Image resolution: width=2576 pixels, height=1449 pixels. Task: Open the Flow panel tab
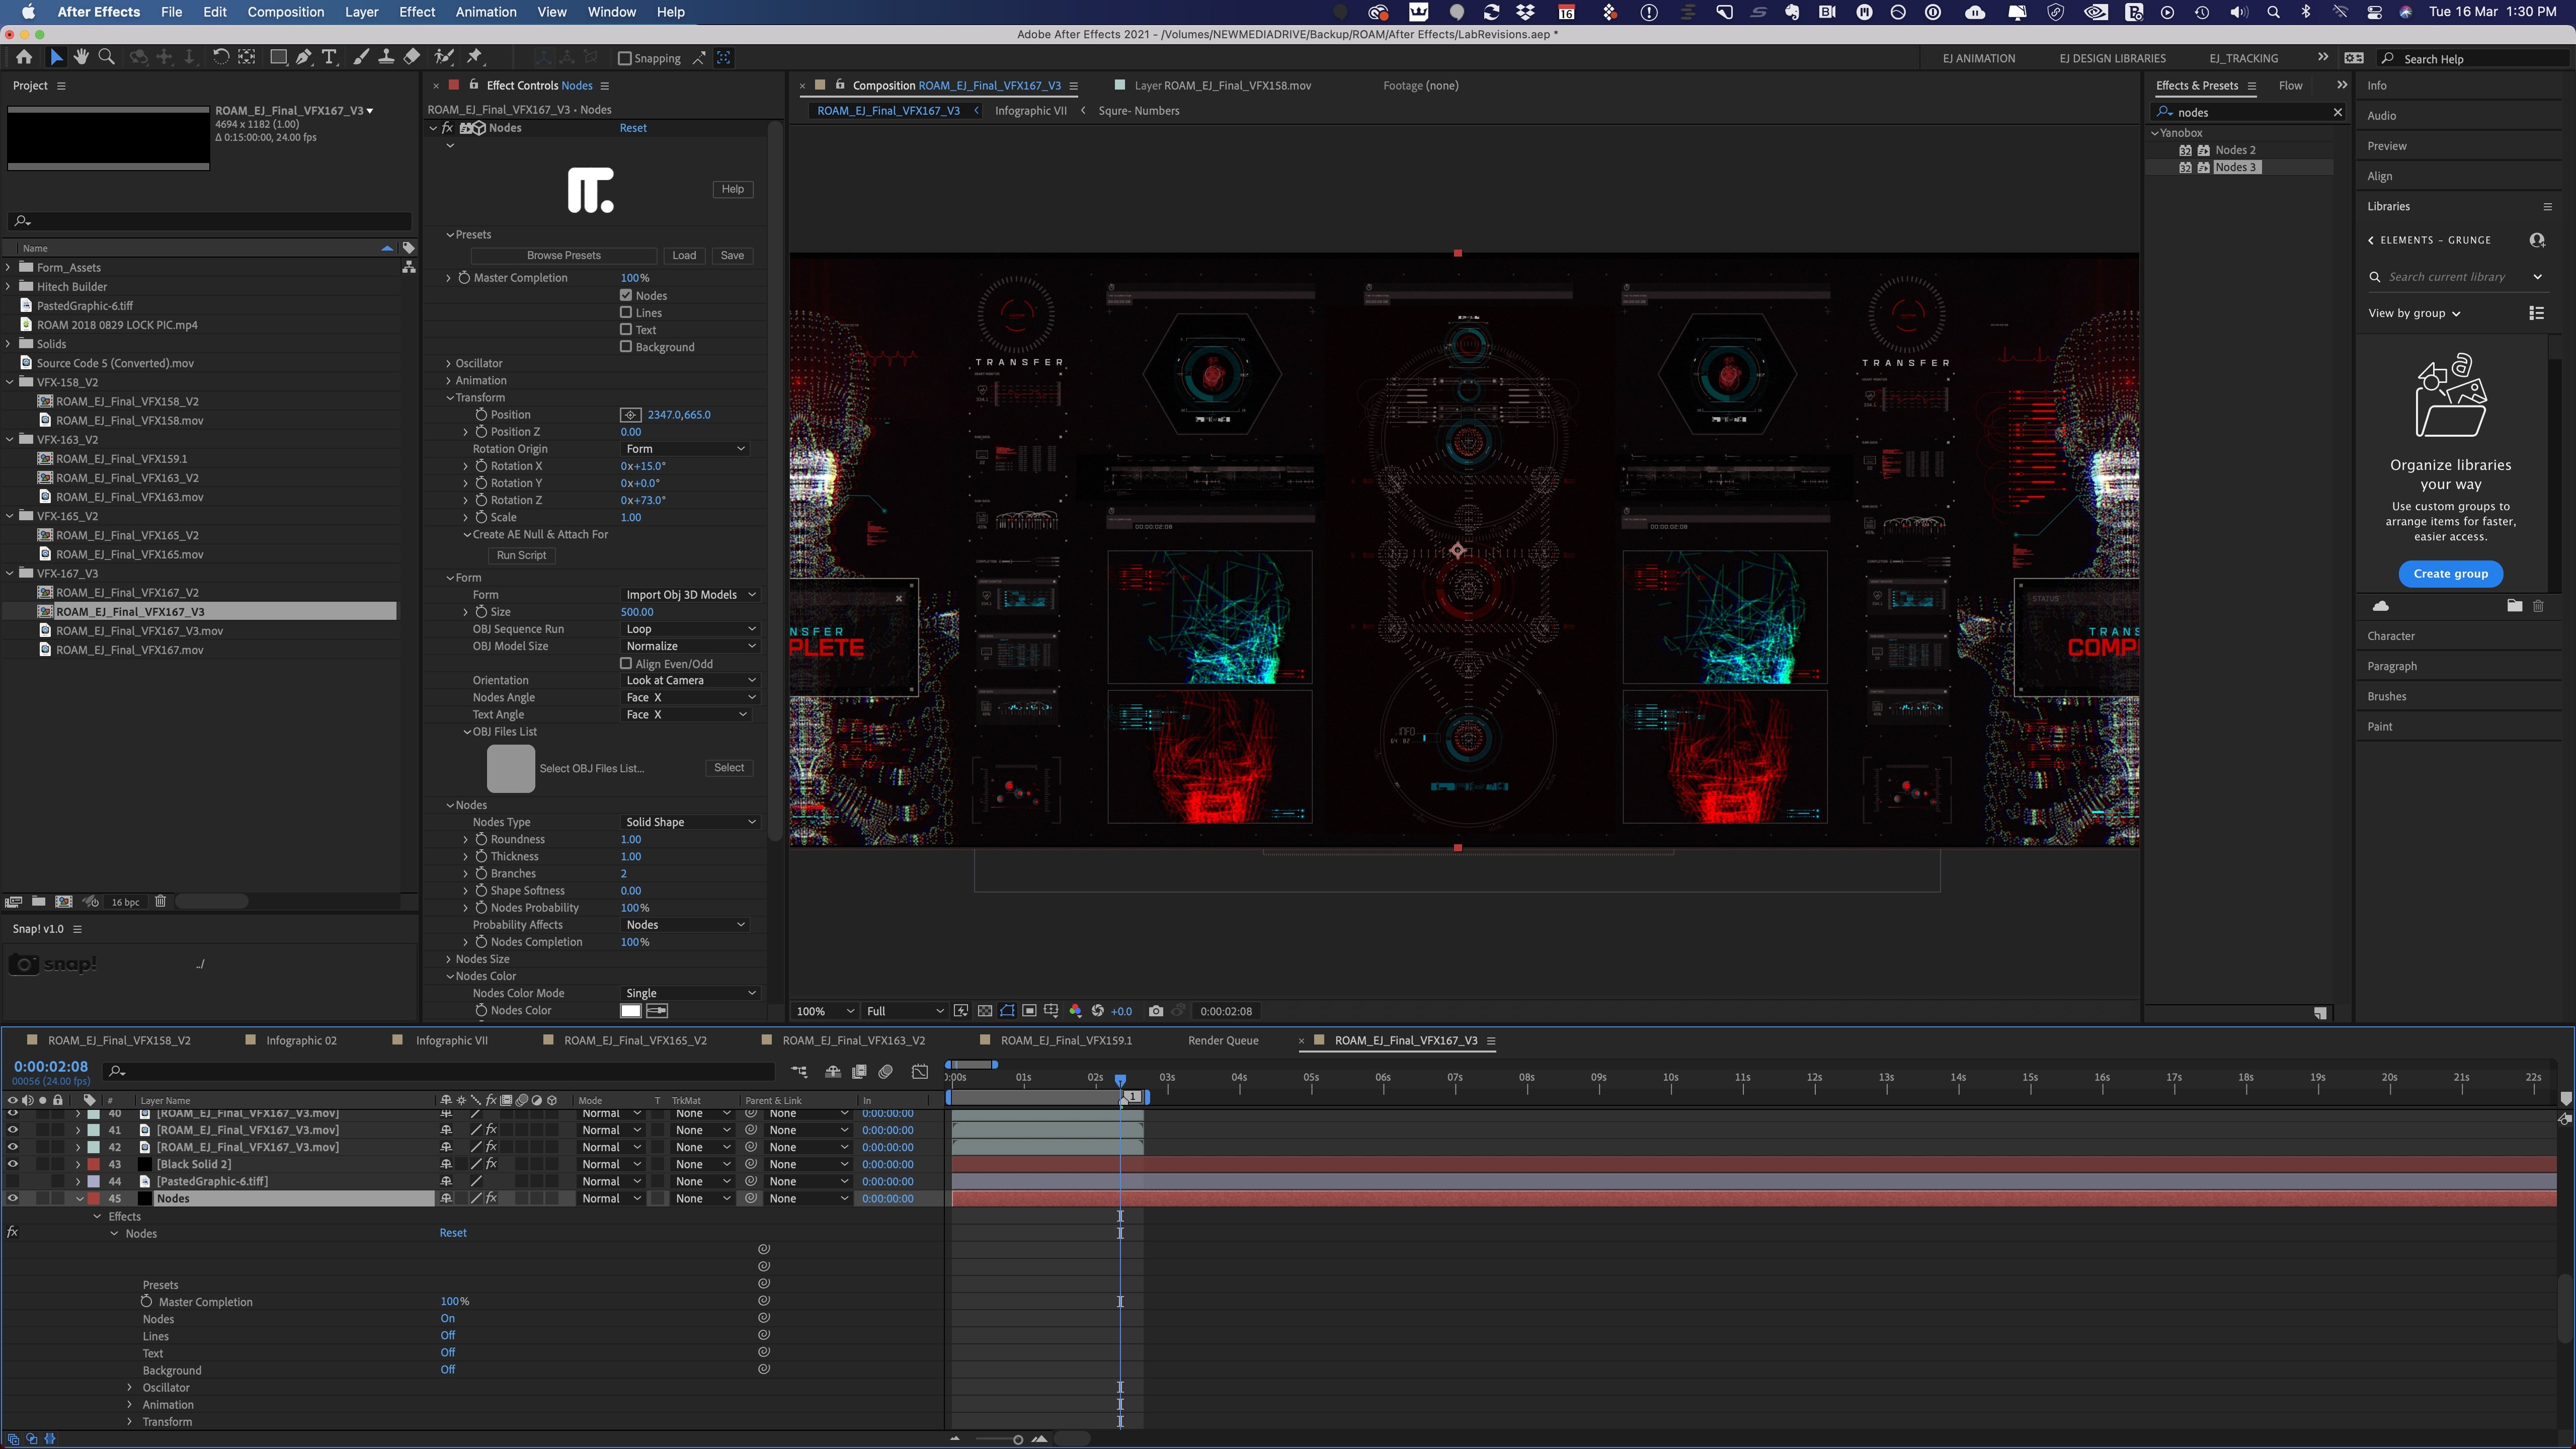(x=2290, y=85)
